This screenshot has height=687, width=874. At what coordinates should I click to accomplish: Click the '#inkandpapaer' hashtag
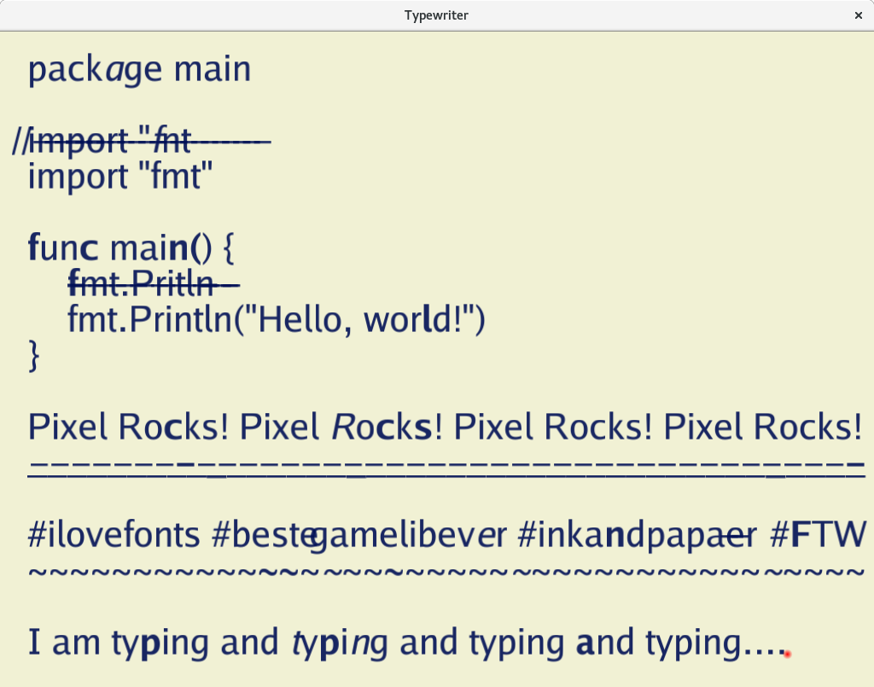(x=637, y=535)
